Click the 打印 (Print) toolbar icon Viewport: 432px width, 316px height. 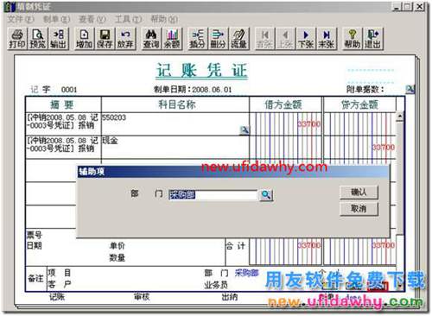[17, 39]
